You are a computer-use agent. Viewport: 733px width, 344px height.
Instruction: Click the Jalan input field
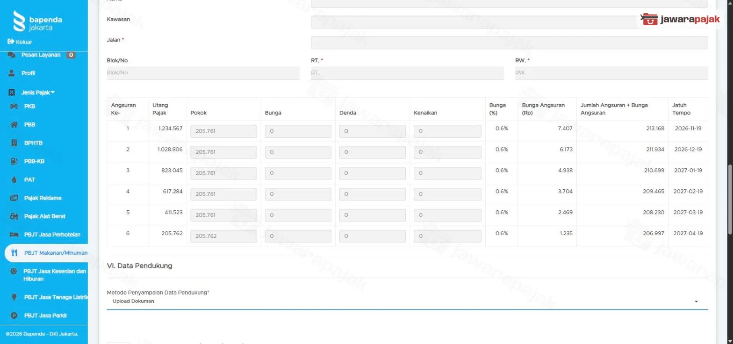(509, 43)
